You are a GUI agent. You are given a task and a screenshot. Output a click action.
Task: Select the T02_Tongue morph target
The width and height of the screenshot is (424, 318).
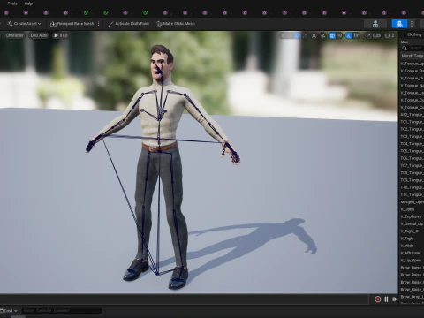click(412, 129)
